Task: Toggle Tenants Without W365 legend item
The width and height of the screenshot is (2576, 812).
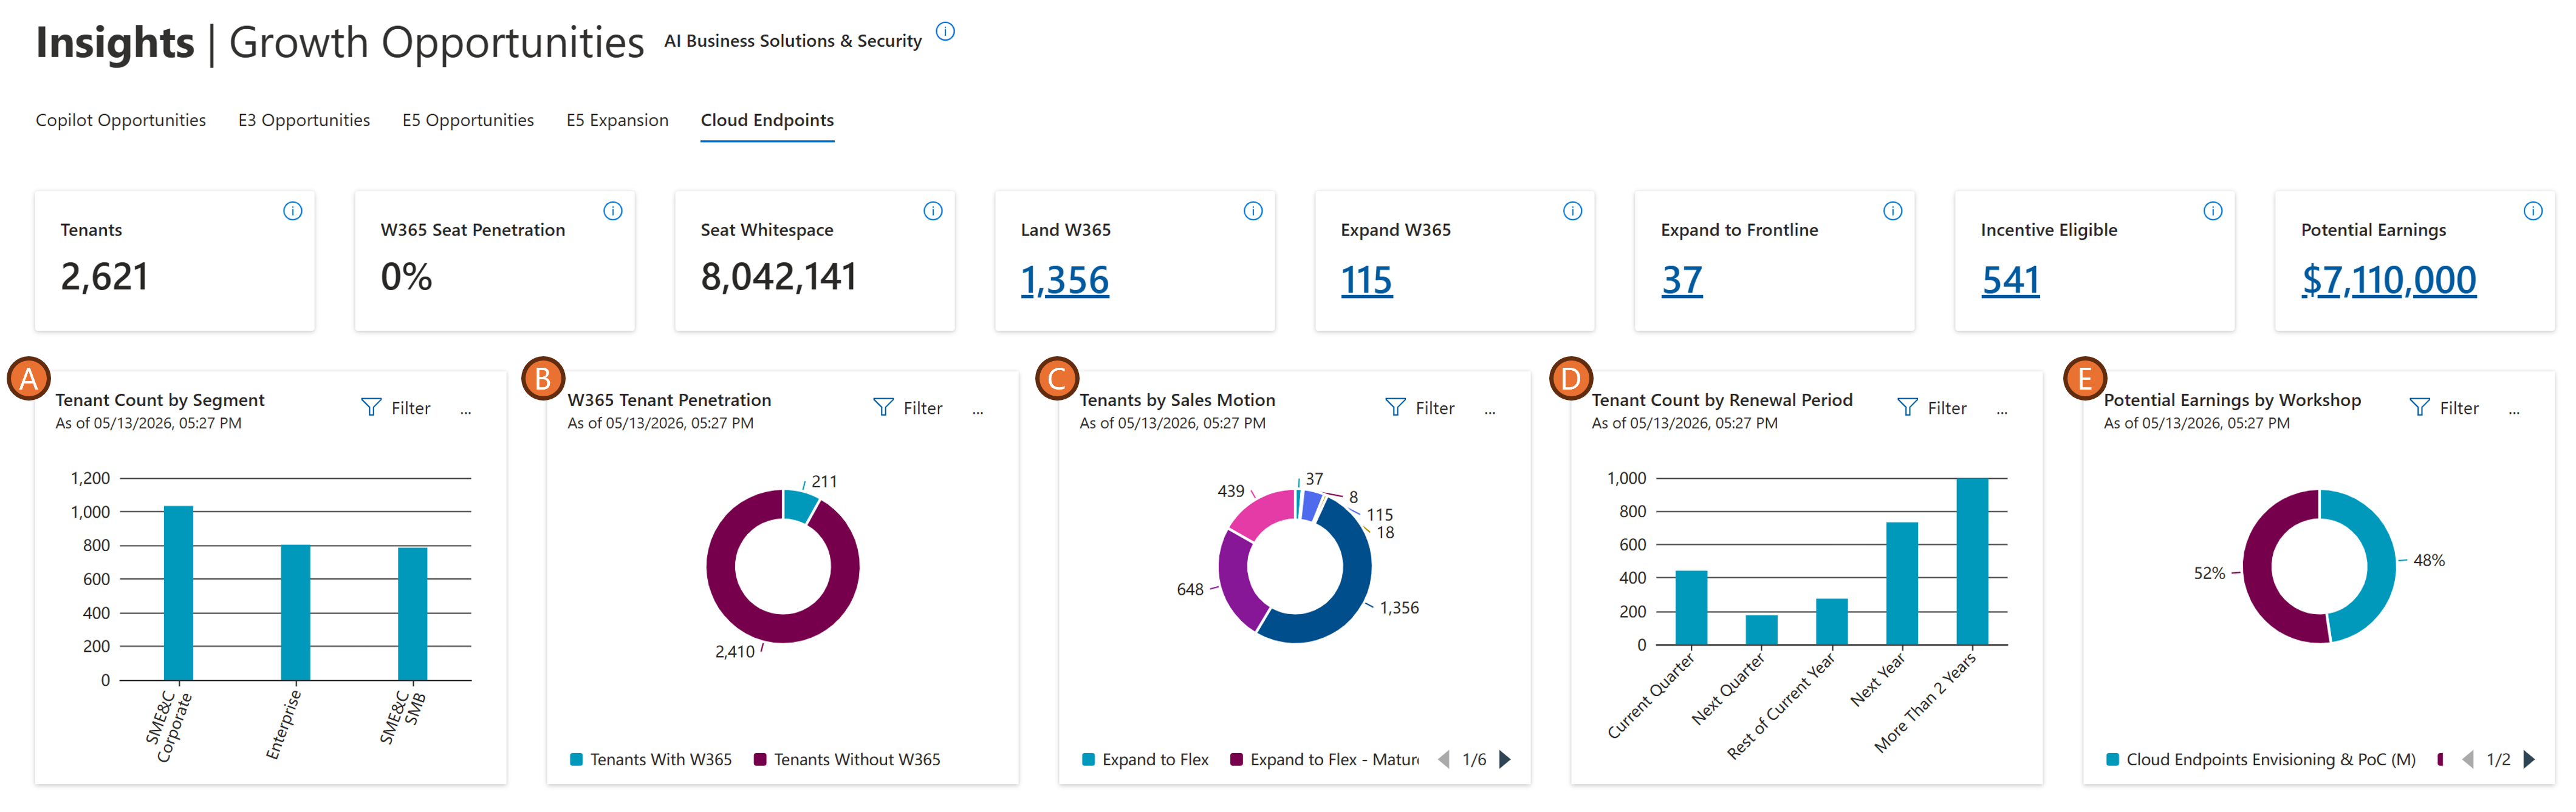Action: pyautogui.click(x=847, y=759)
